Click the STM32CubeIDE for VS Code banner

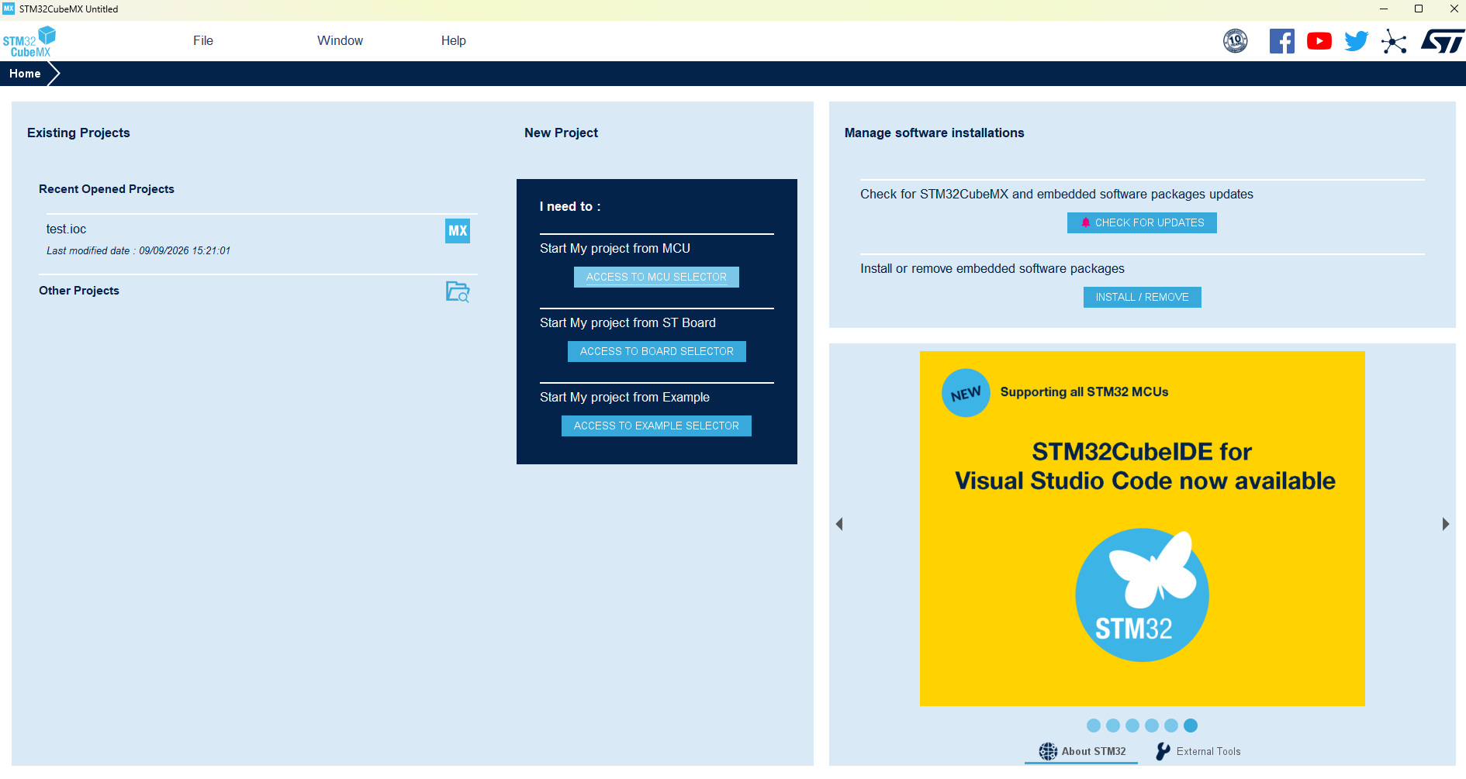pyautogui.click(x=1143, y=529)
